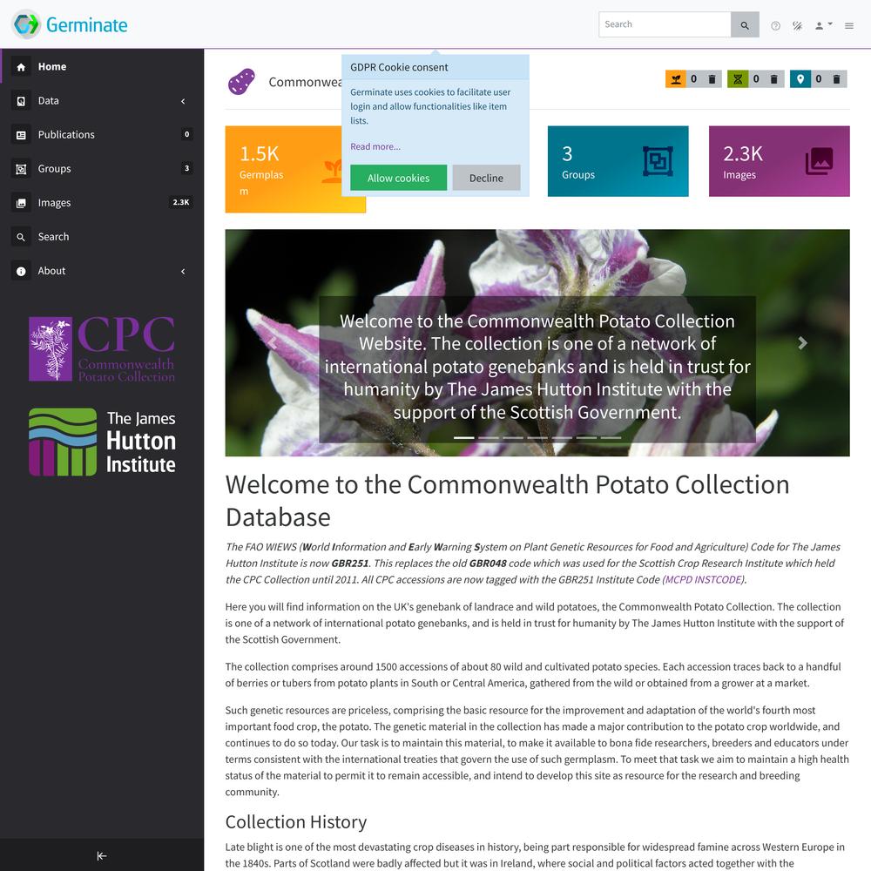Click the Home icon in the sidebar
The width and height of the screenshot is (871, 871).
21,67
